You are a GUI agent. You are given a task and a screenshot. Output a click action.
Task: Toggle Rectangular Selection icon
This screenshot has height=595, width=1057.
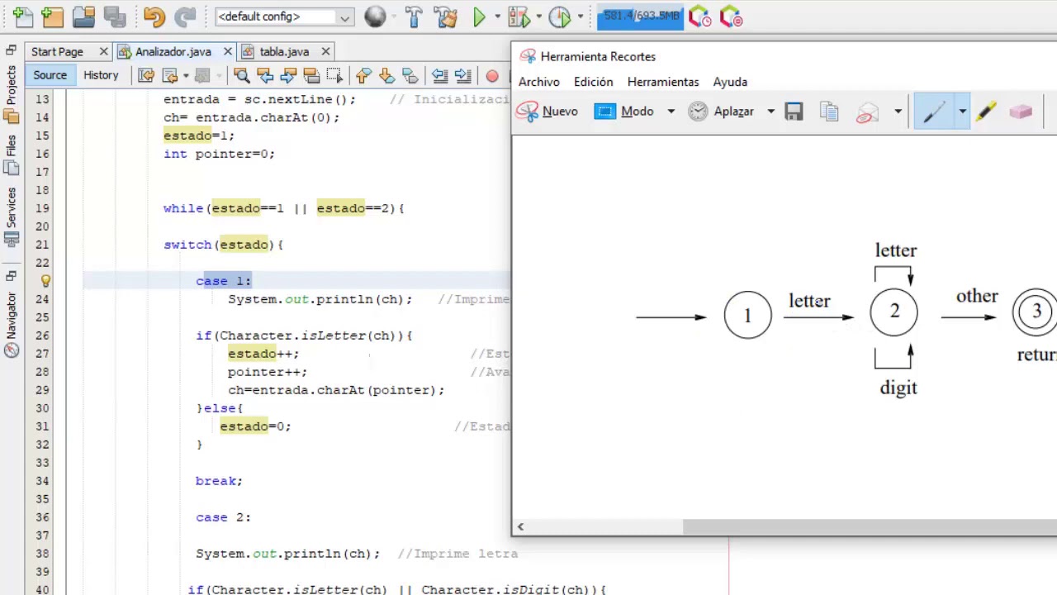[x=334, y=76]
